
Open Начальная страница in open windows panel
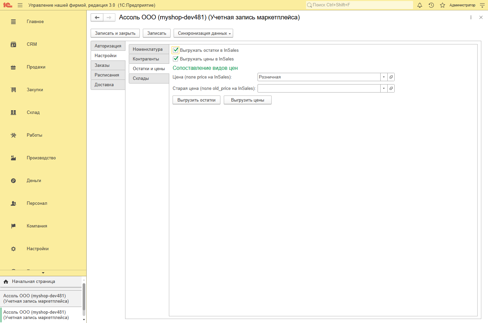pyautogui.click(x=41, y=282)
